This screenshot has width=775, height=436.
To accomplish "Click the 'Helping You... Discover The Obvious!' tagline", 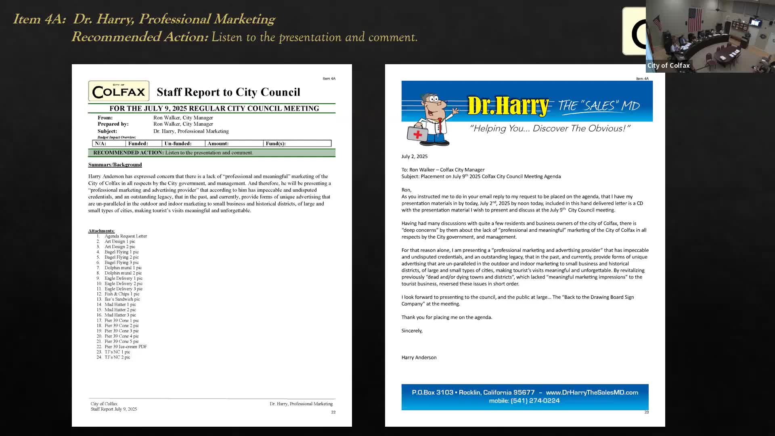I will [x=550, y=128].
